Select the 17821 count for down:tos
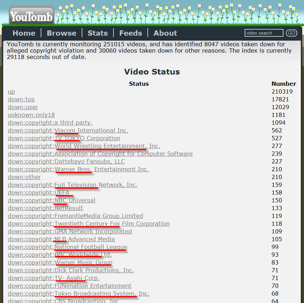This screenshot has width=304, height=303. tap(280, 99)
